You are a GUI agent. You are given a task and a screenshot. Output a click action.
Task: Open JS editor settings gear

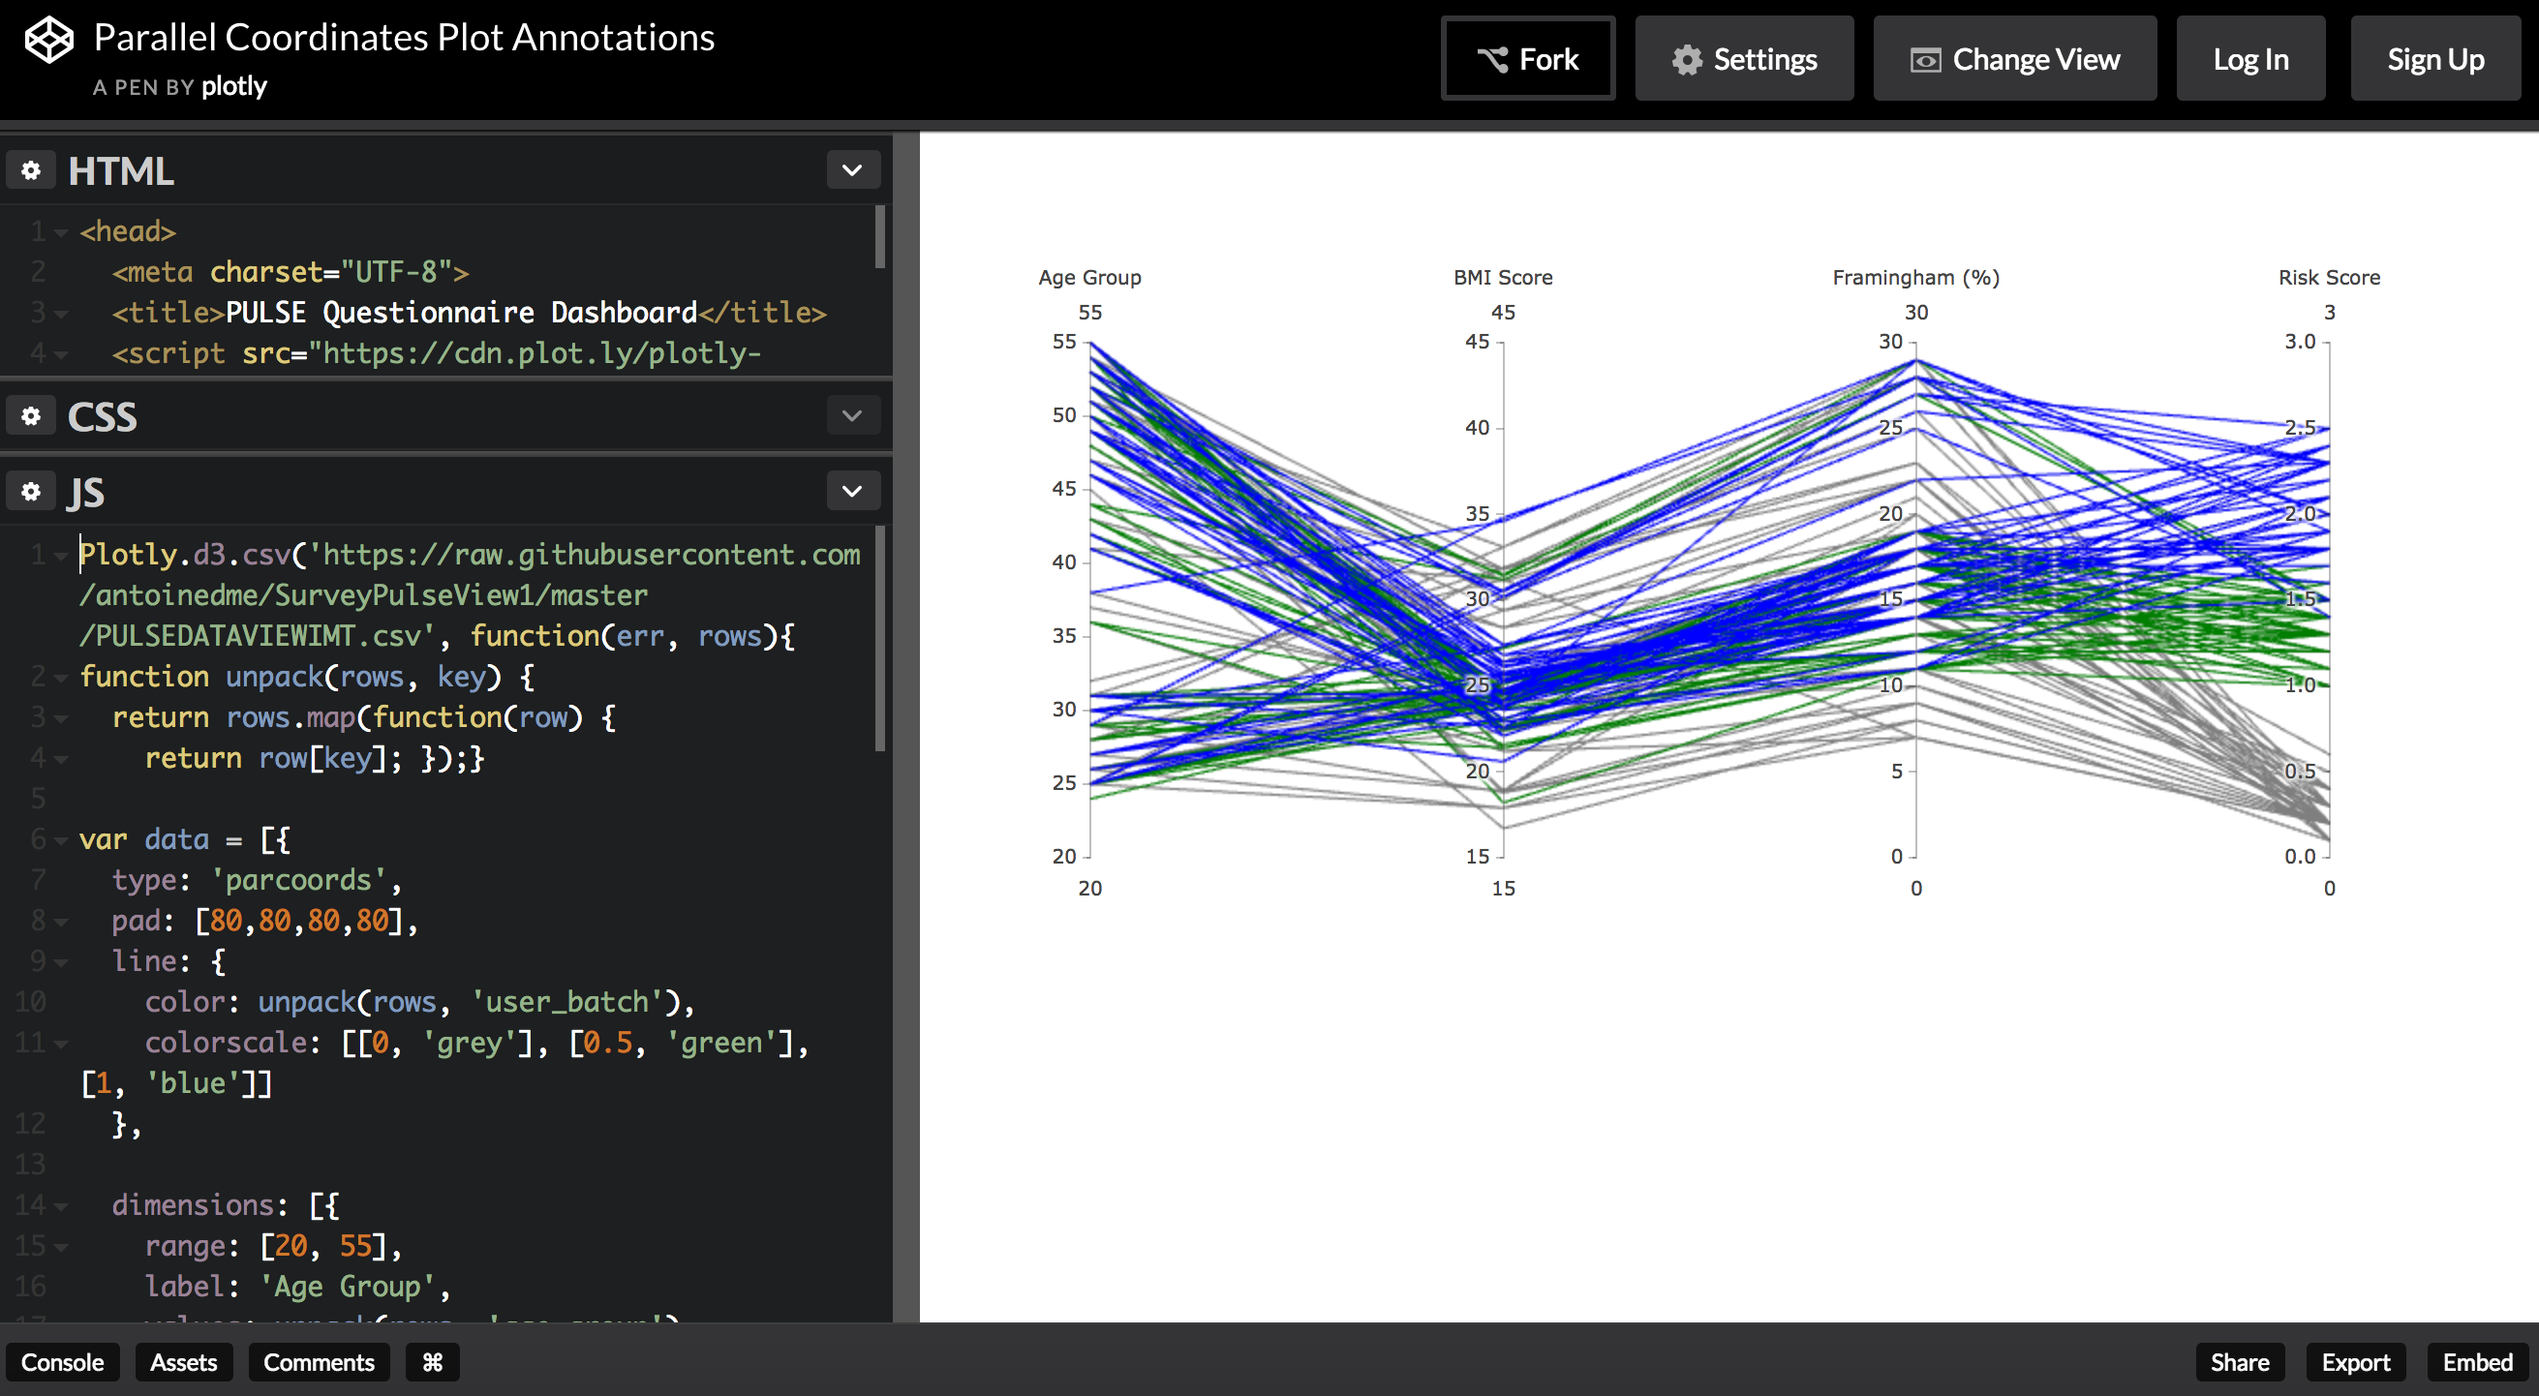pos(31,491)
